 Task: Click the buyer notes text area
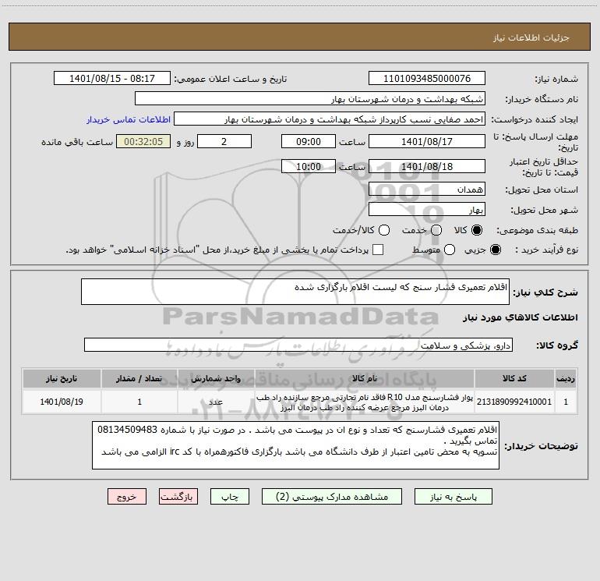[295, 445]
